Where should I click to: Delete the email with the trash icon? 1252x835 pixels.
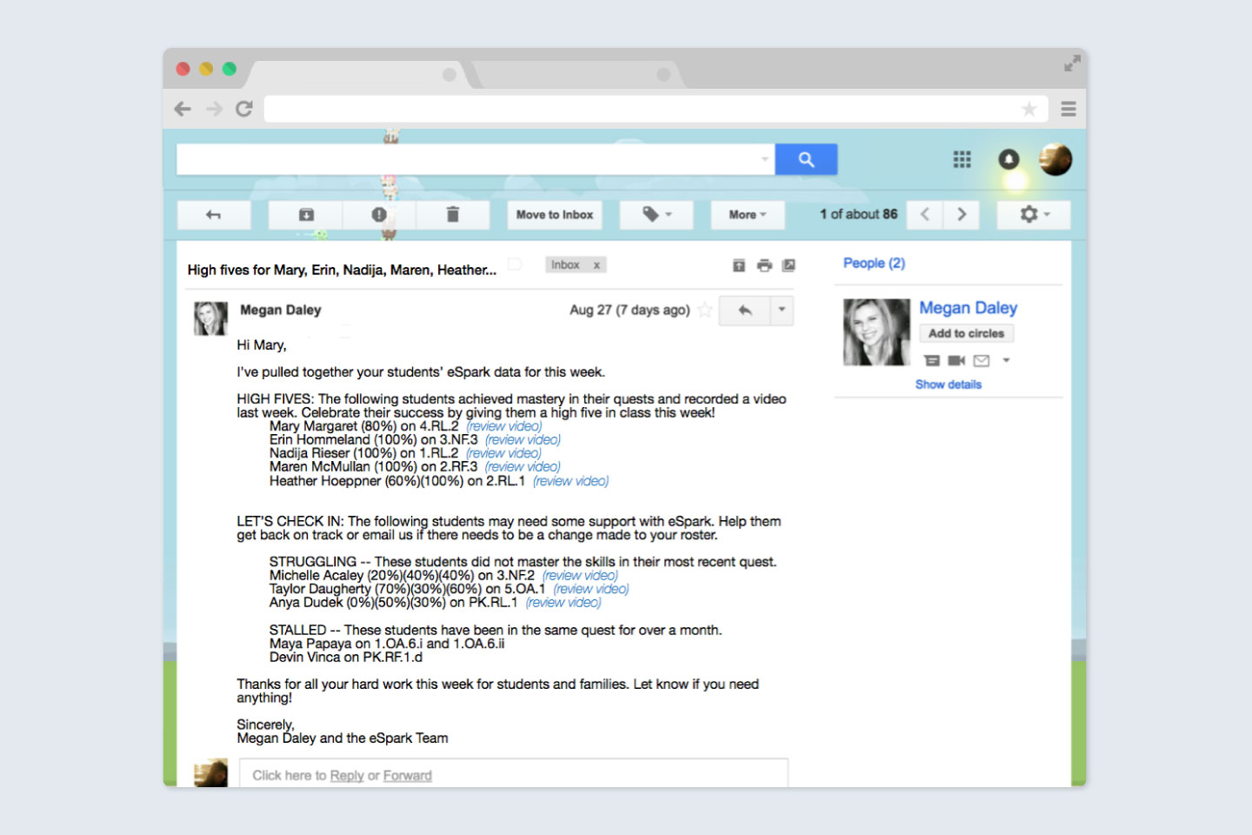pos(452,215)
